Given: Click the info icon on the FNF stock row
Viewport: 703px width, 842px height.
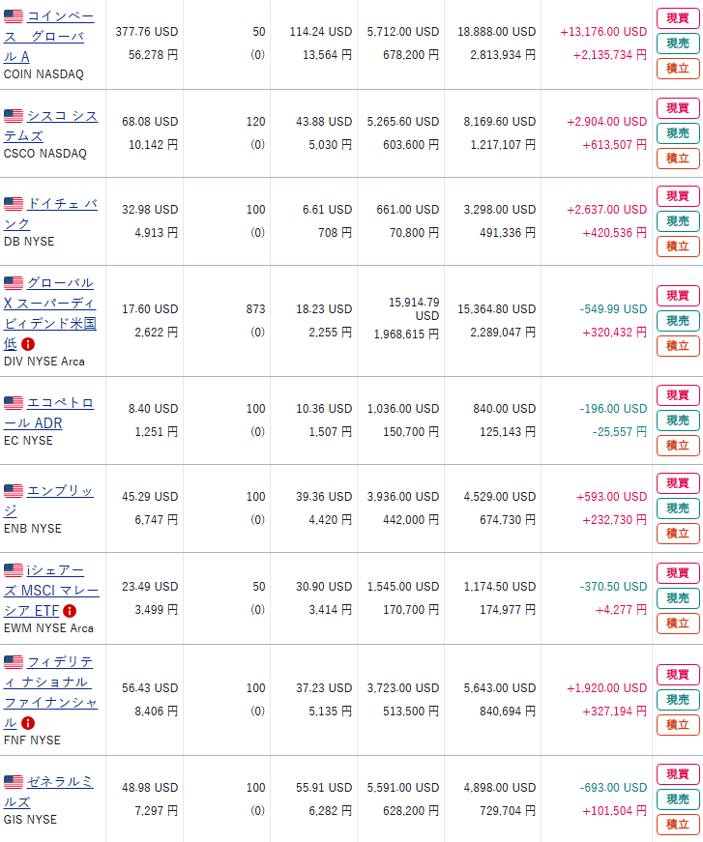Looking at the screenshot, I should click(x=28, y=723).
